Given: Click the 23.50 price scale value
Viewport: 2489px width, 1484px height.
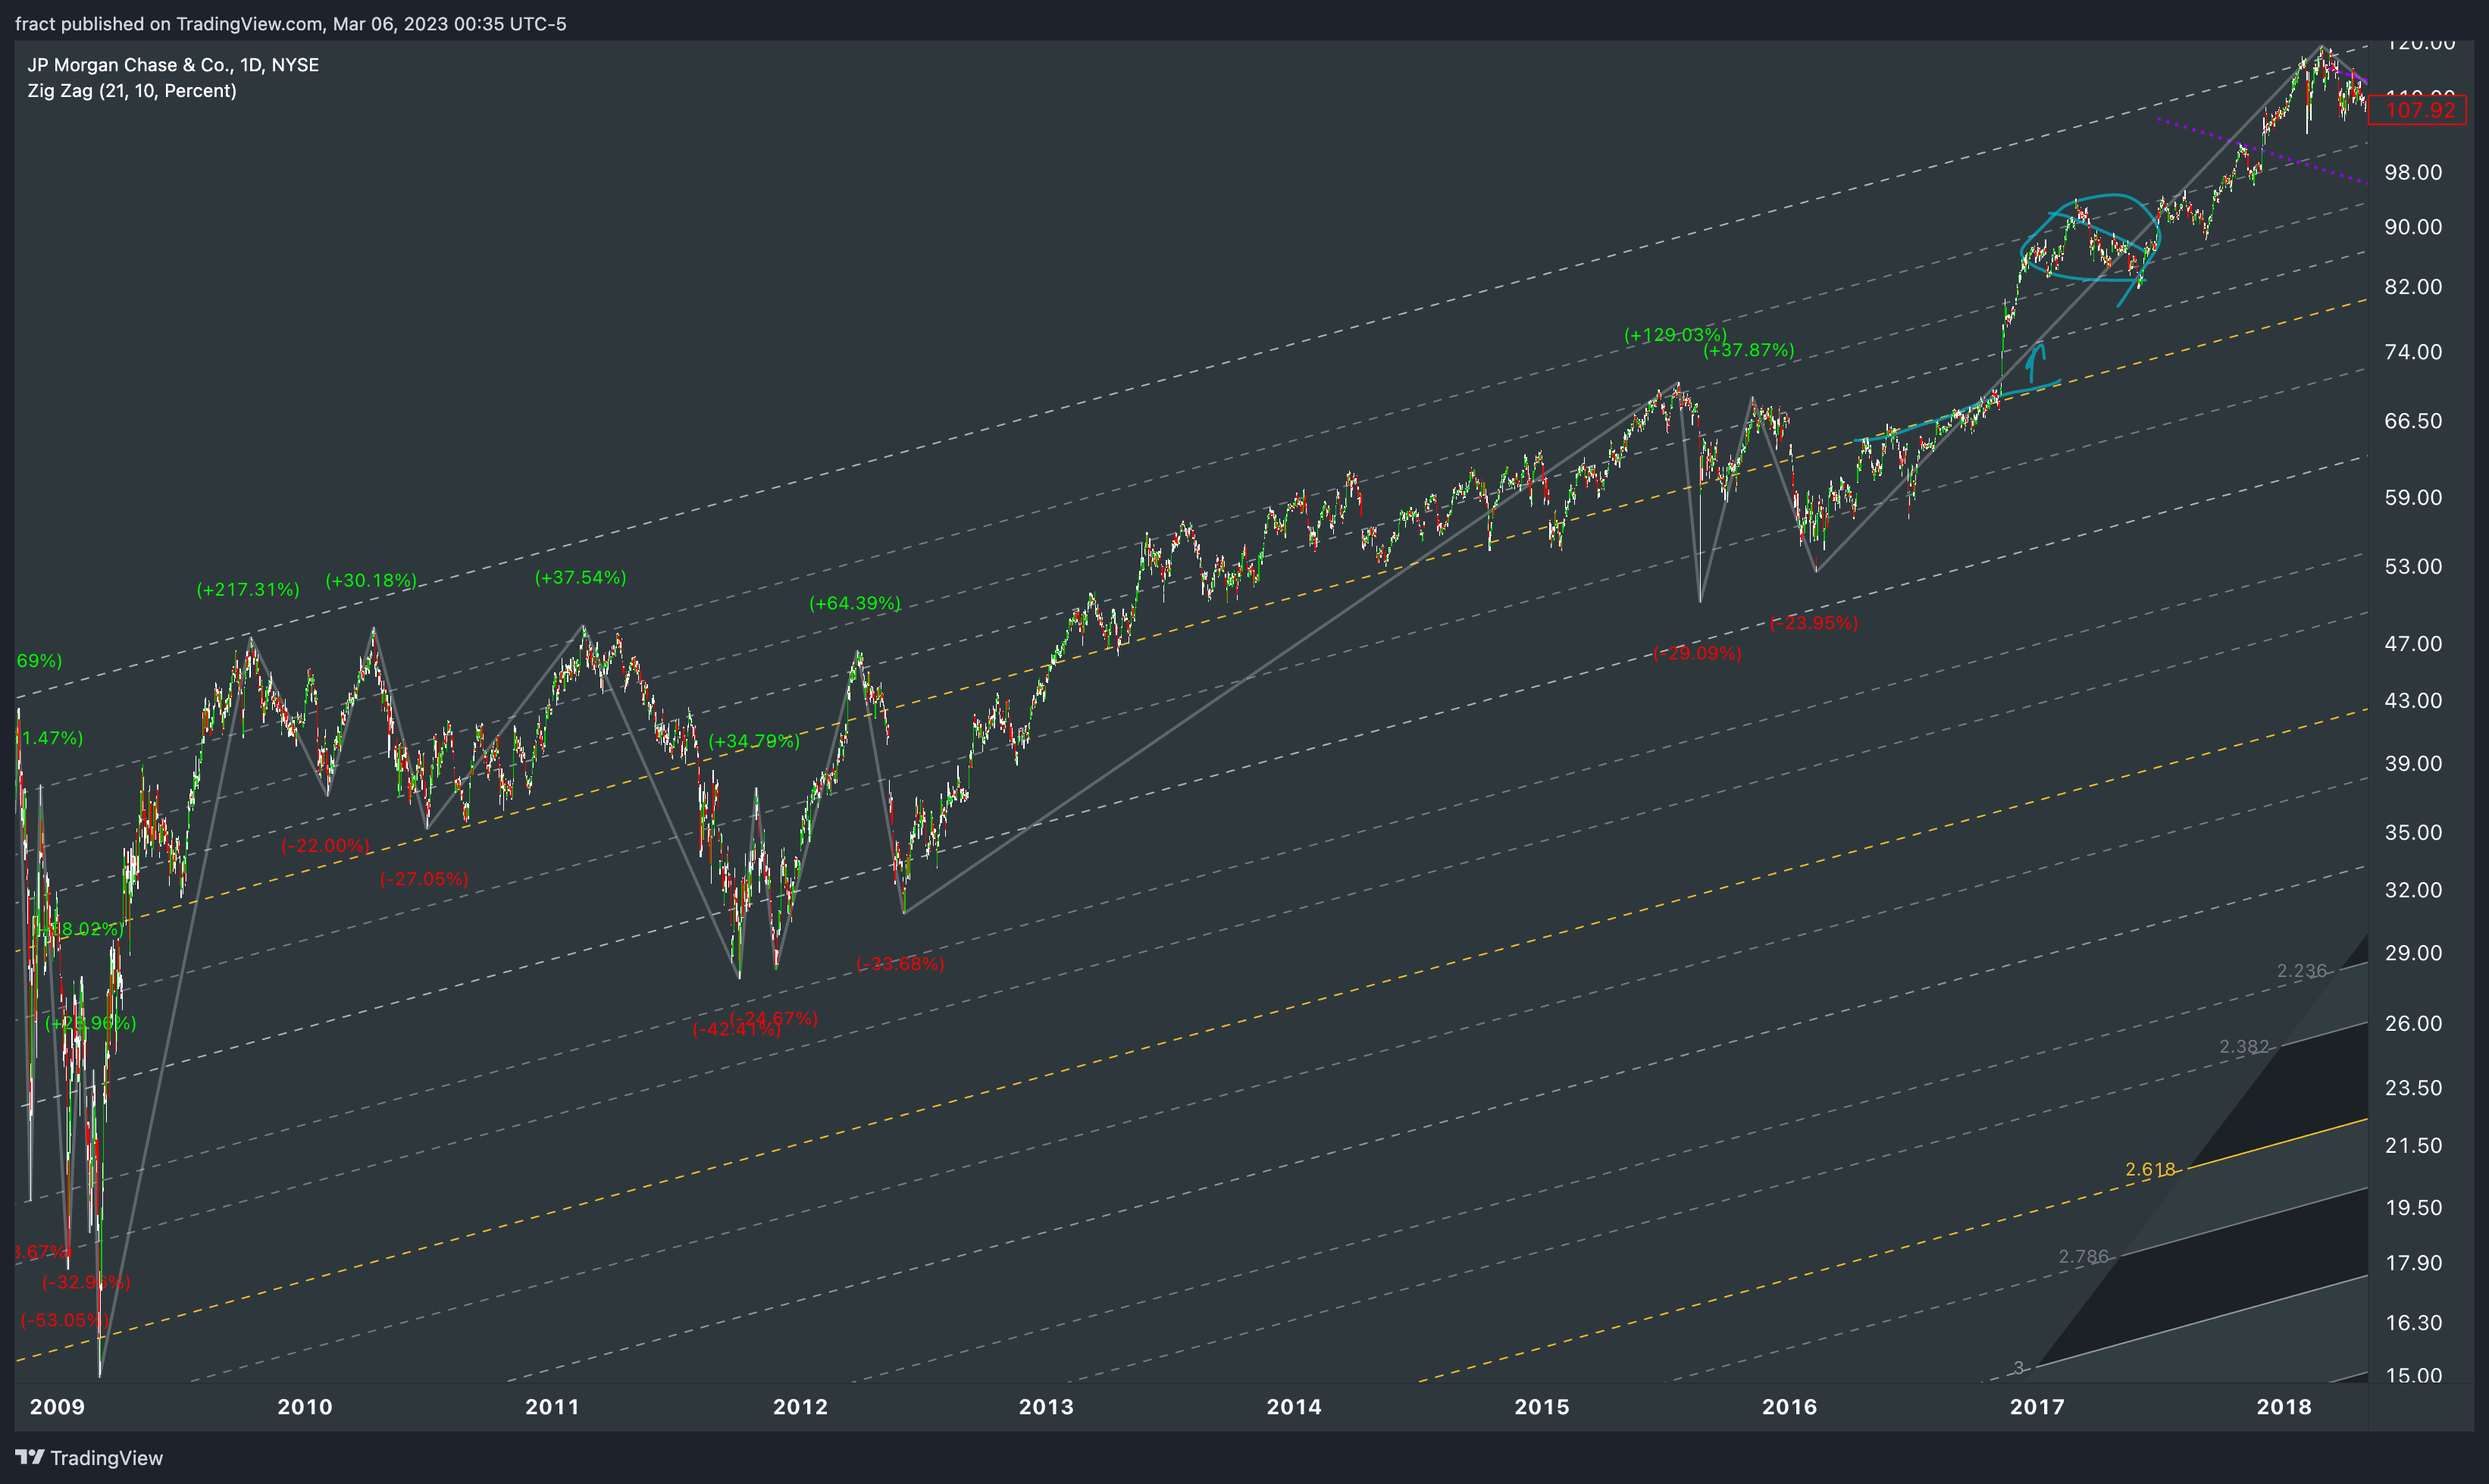Looking at the screenshot, I should point(2413,1089).
